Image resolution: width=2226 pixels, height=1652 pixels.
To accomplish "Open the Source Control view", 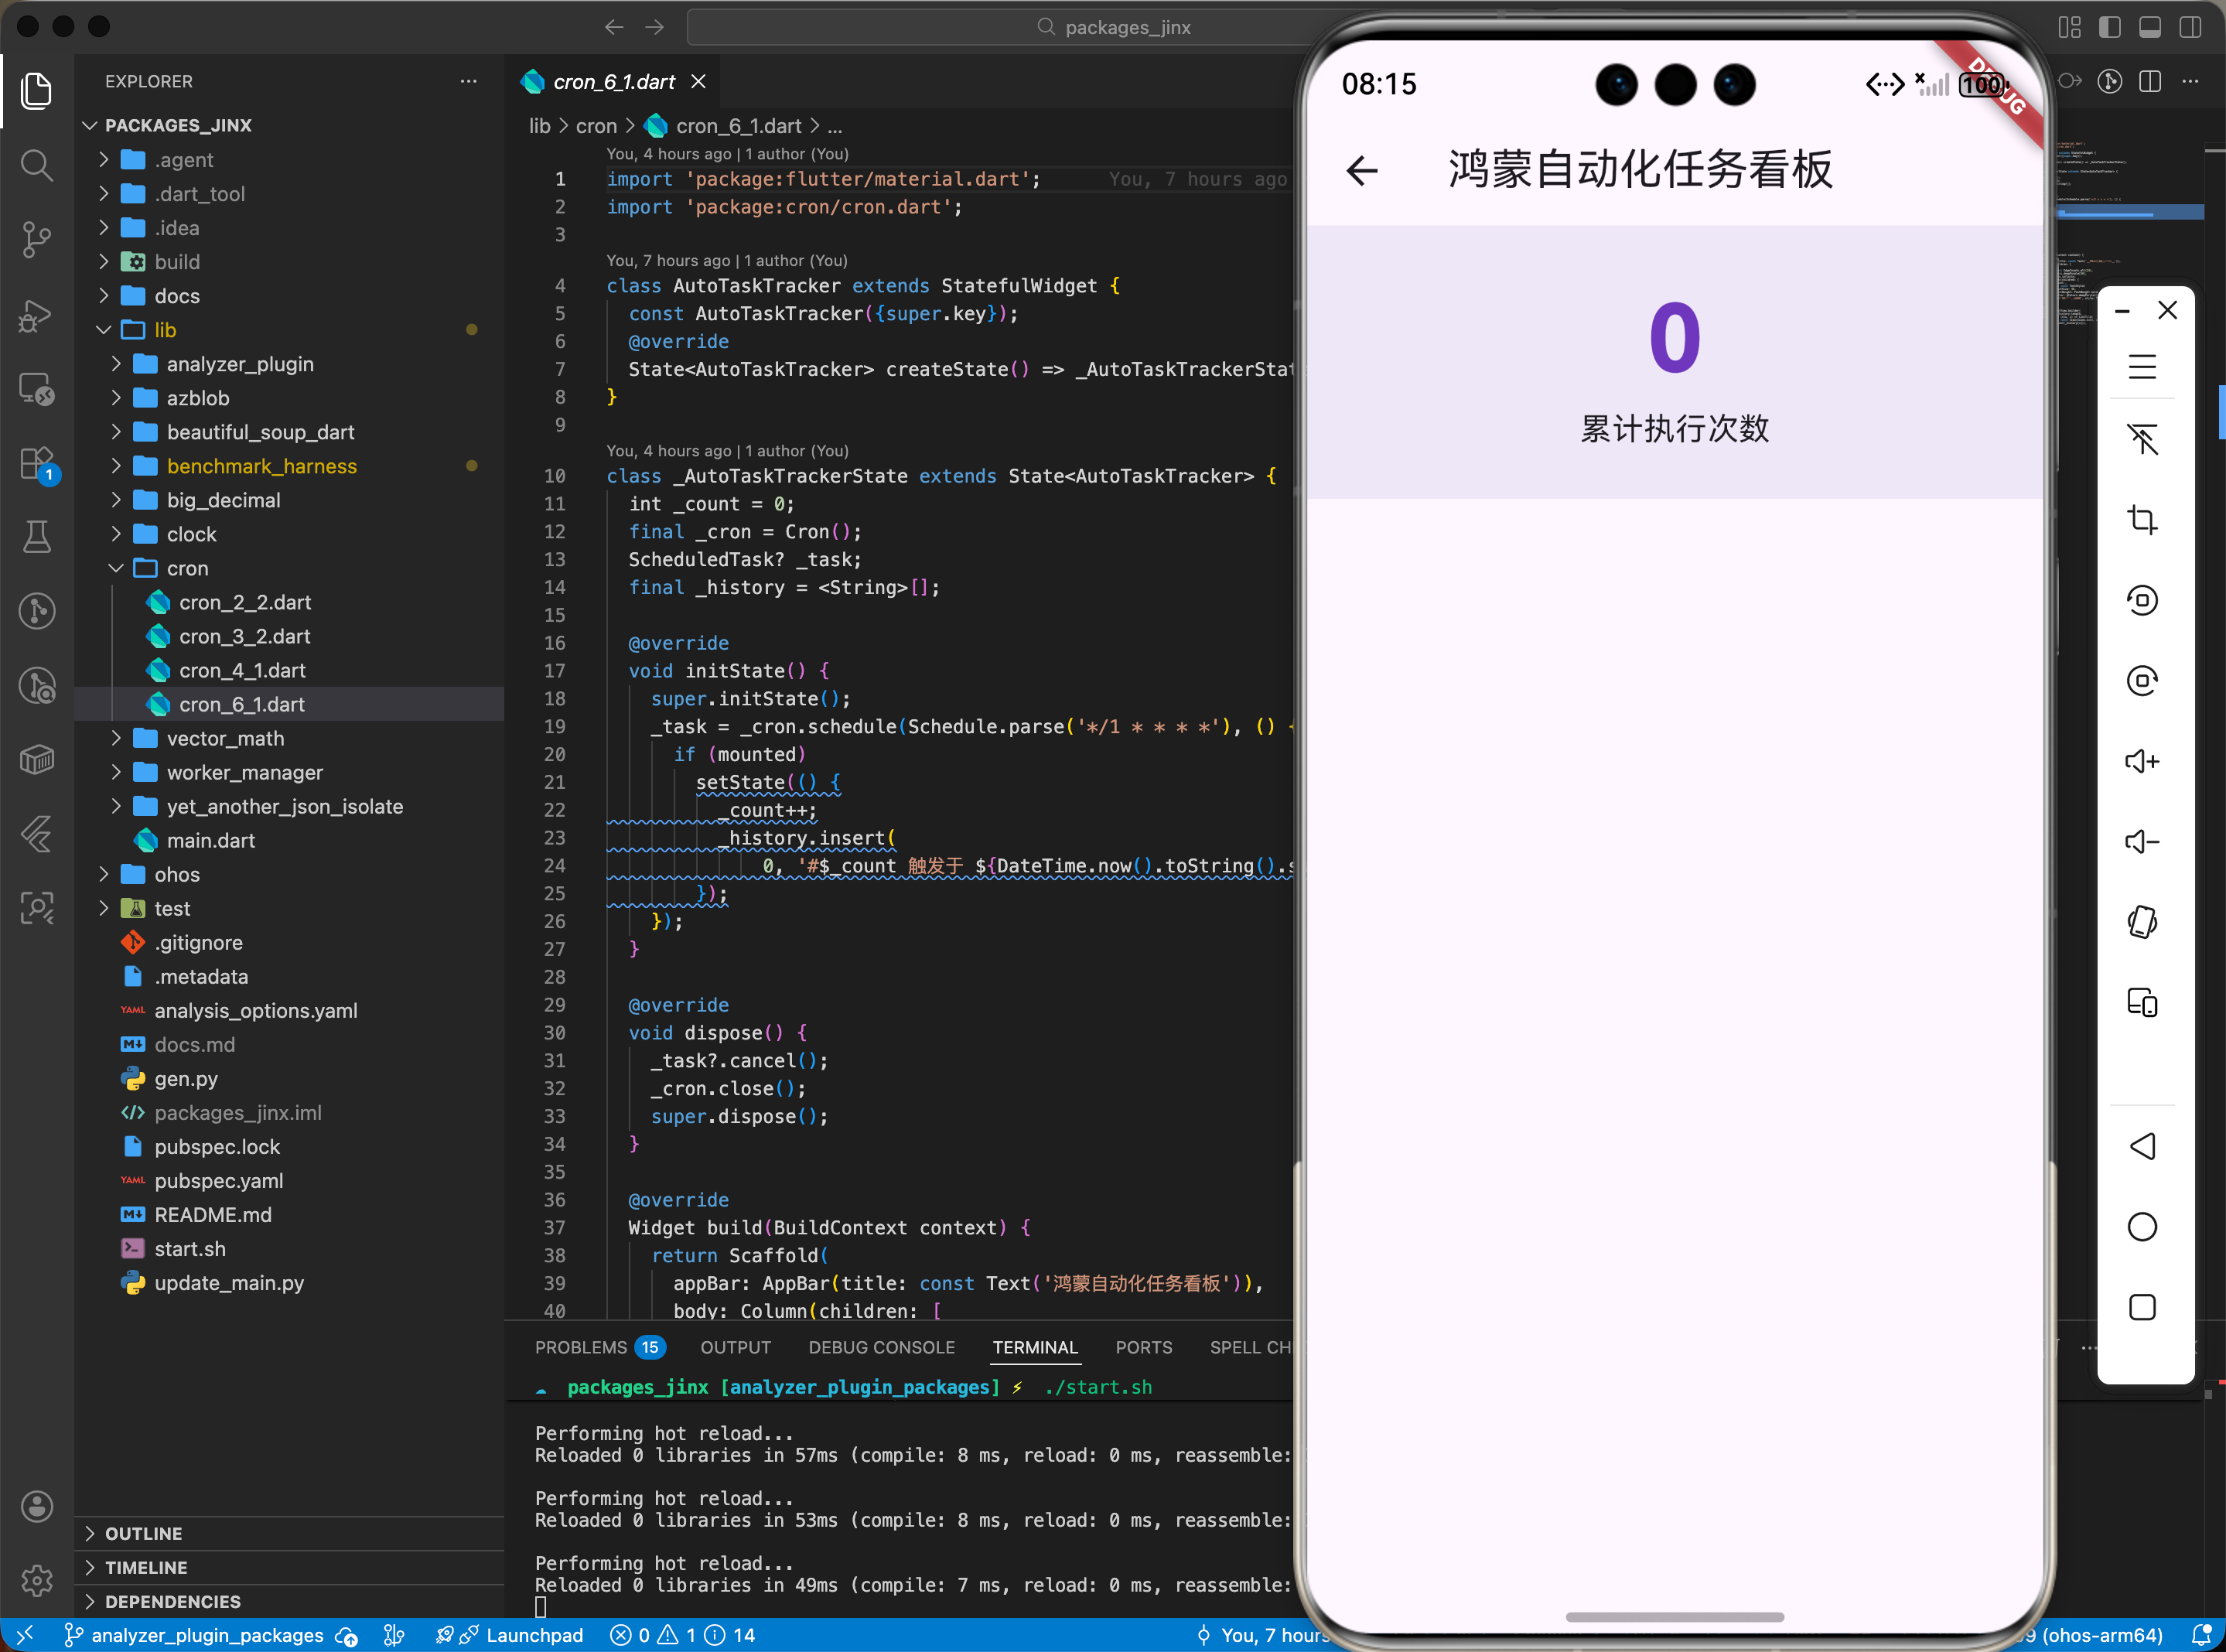I will (x=37, y=239).
